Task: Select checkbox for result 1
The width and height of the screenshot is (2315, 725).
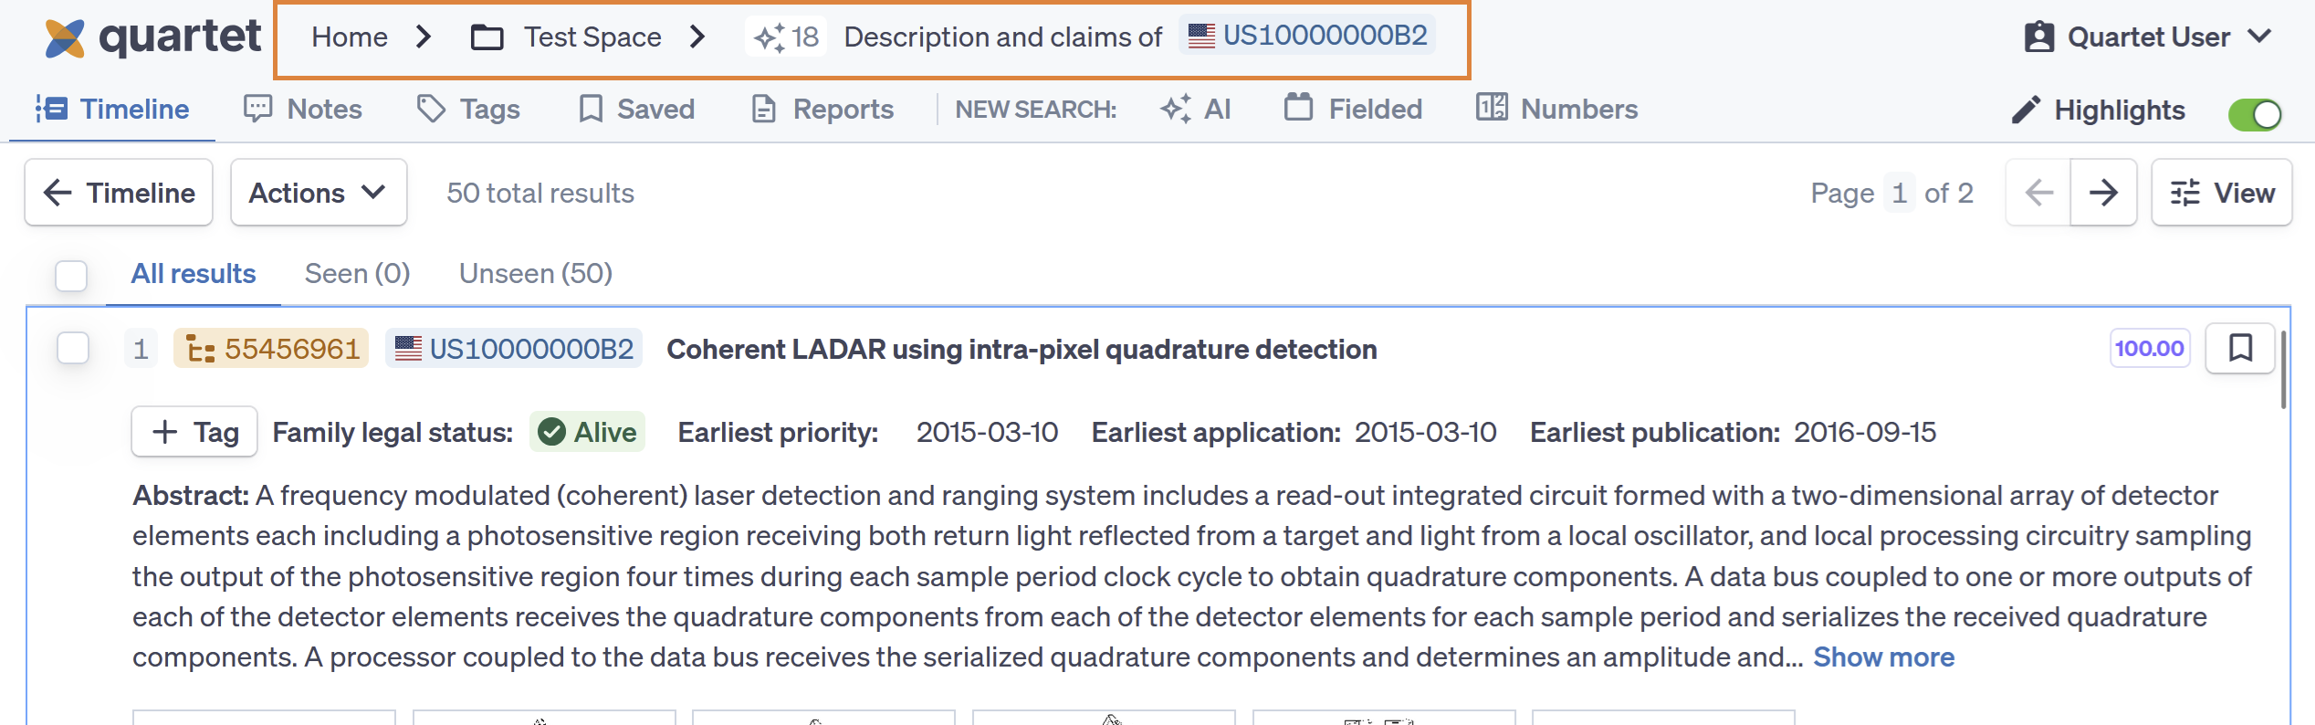Action: tap(73, 348)
